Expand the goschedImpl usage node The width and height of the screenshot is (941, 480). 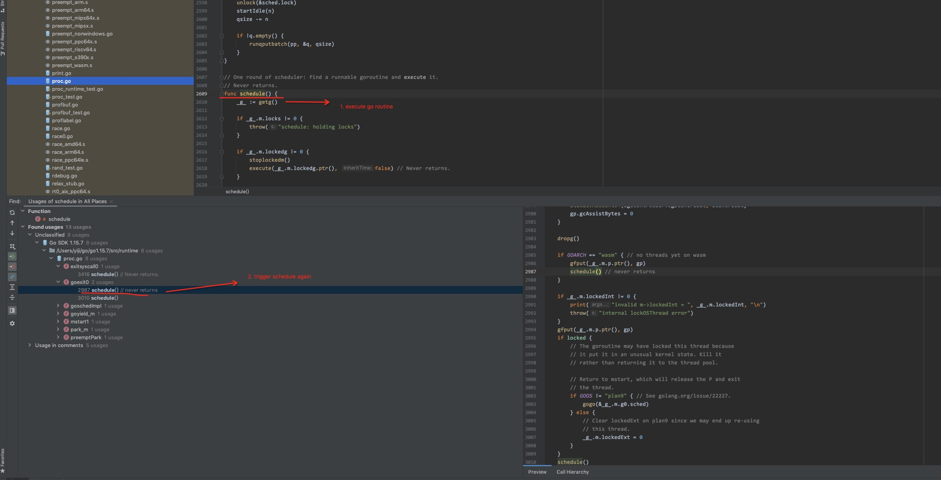(x=58, y=306)
